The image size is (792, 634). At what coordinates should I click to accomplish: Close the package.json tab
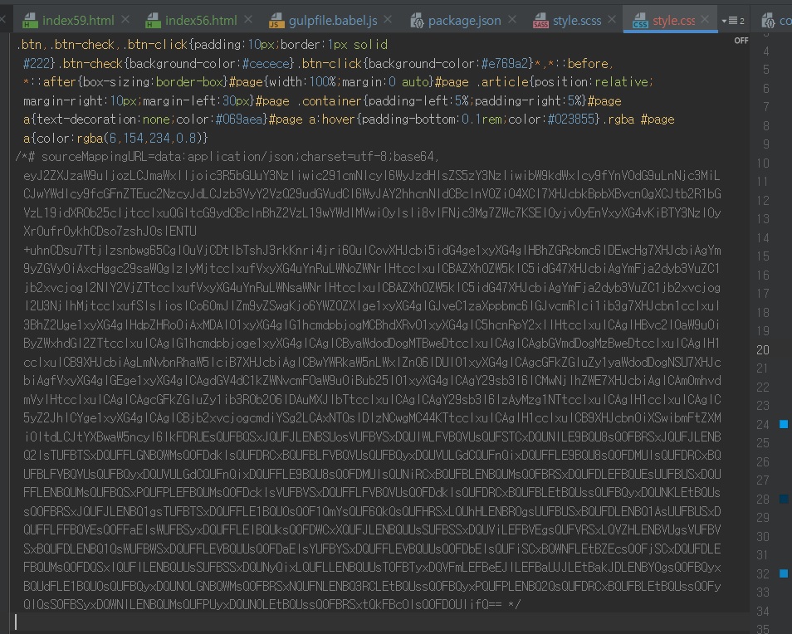tap(514, 20)
